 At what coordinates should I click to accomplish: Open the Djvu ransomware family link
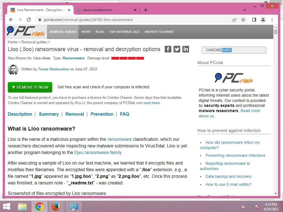tap(98, 152)
